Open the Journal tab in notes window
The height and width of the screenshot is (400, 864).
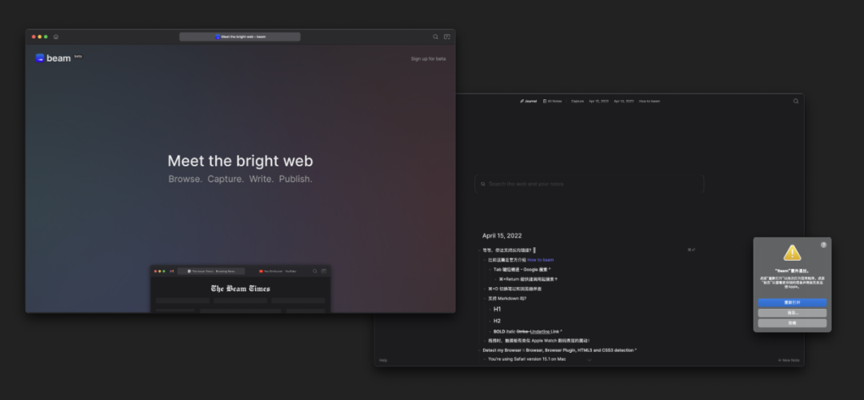point(529,102)
